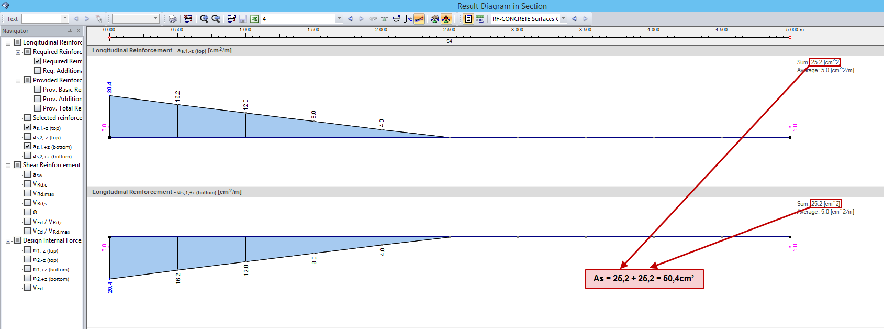Click the gray surface icon in toolbar
884x329 pixels.
[x=373, y=19]
